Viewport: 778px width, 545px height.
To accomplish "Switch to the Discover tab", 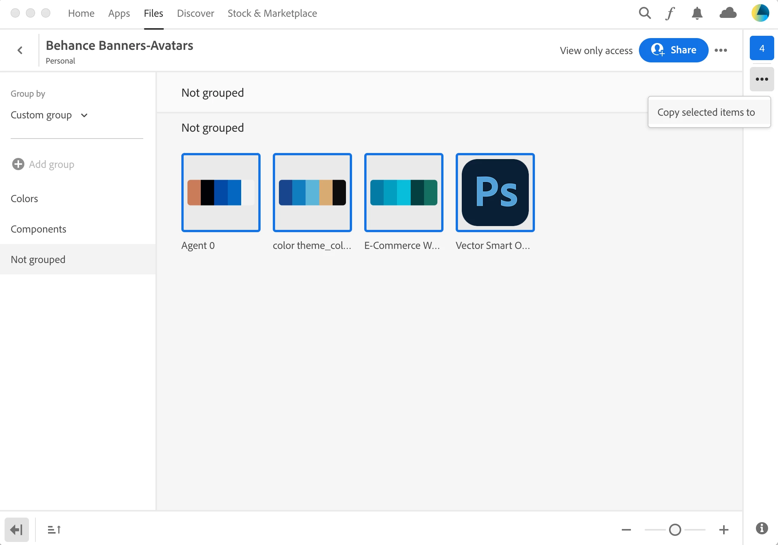I will [195, 13].
